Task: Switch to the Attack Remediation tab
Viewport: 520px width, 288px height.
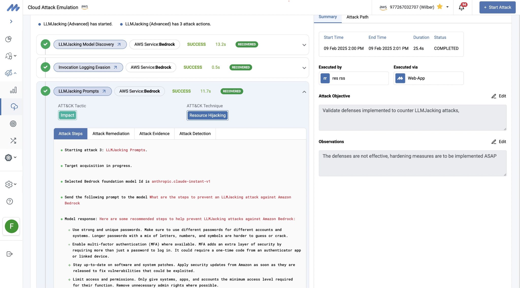Action: pyautogui.click(x=111, y=133)
